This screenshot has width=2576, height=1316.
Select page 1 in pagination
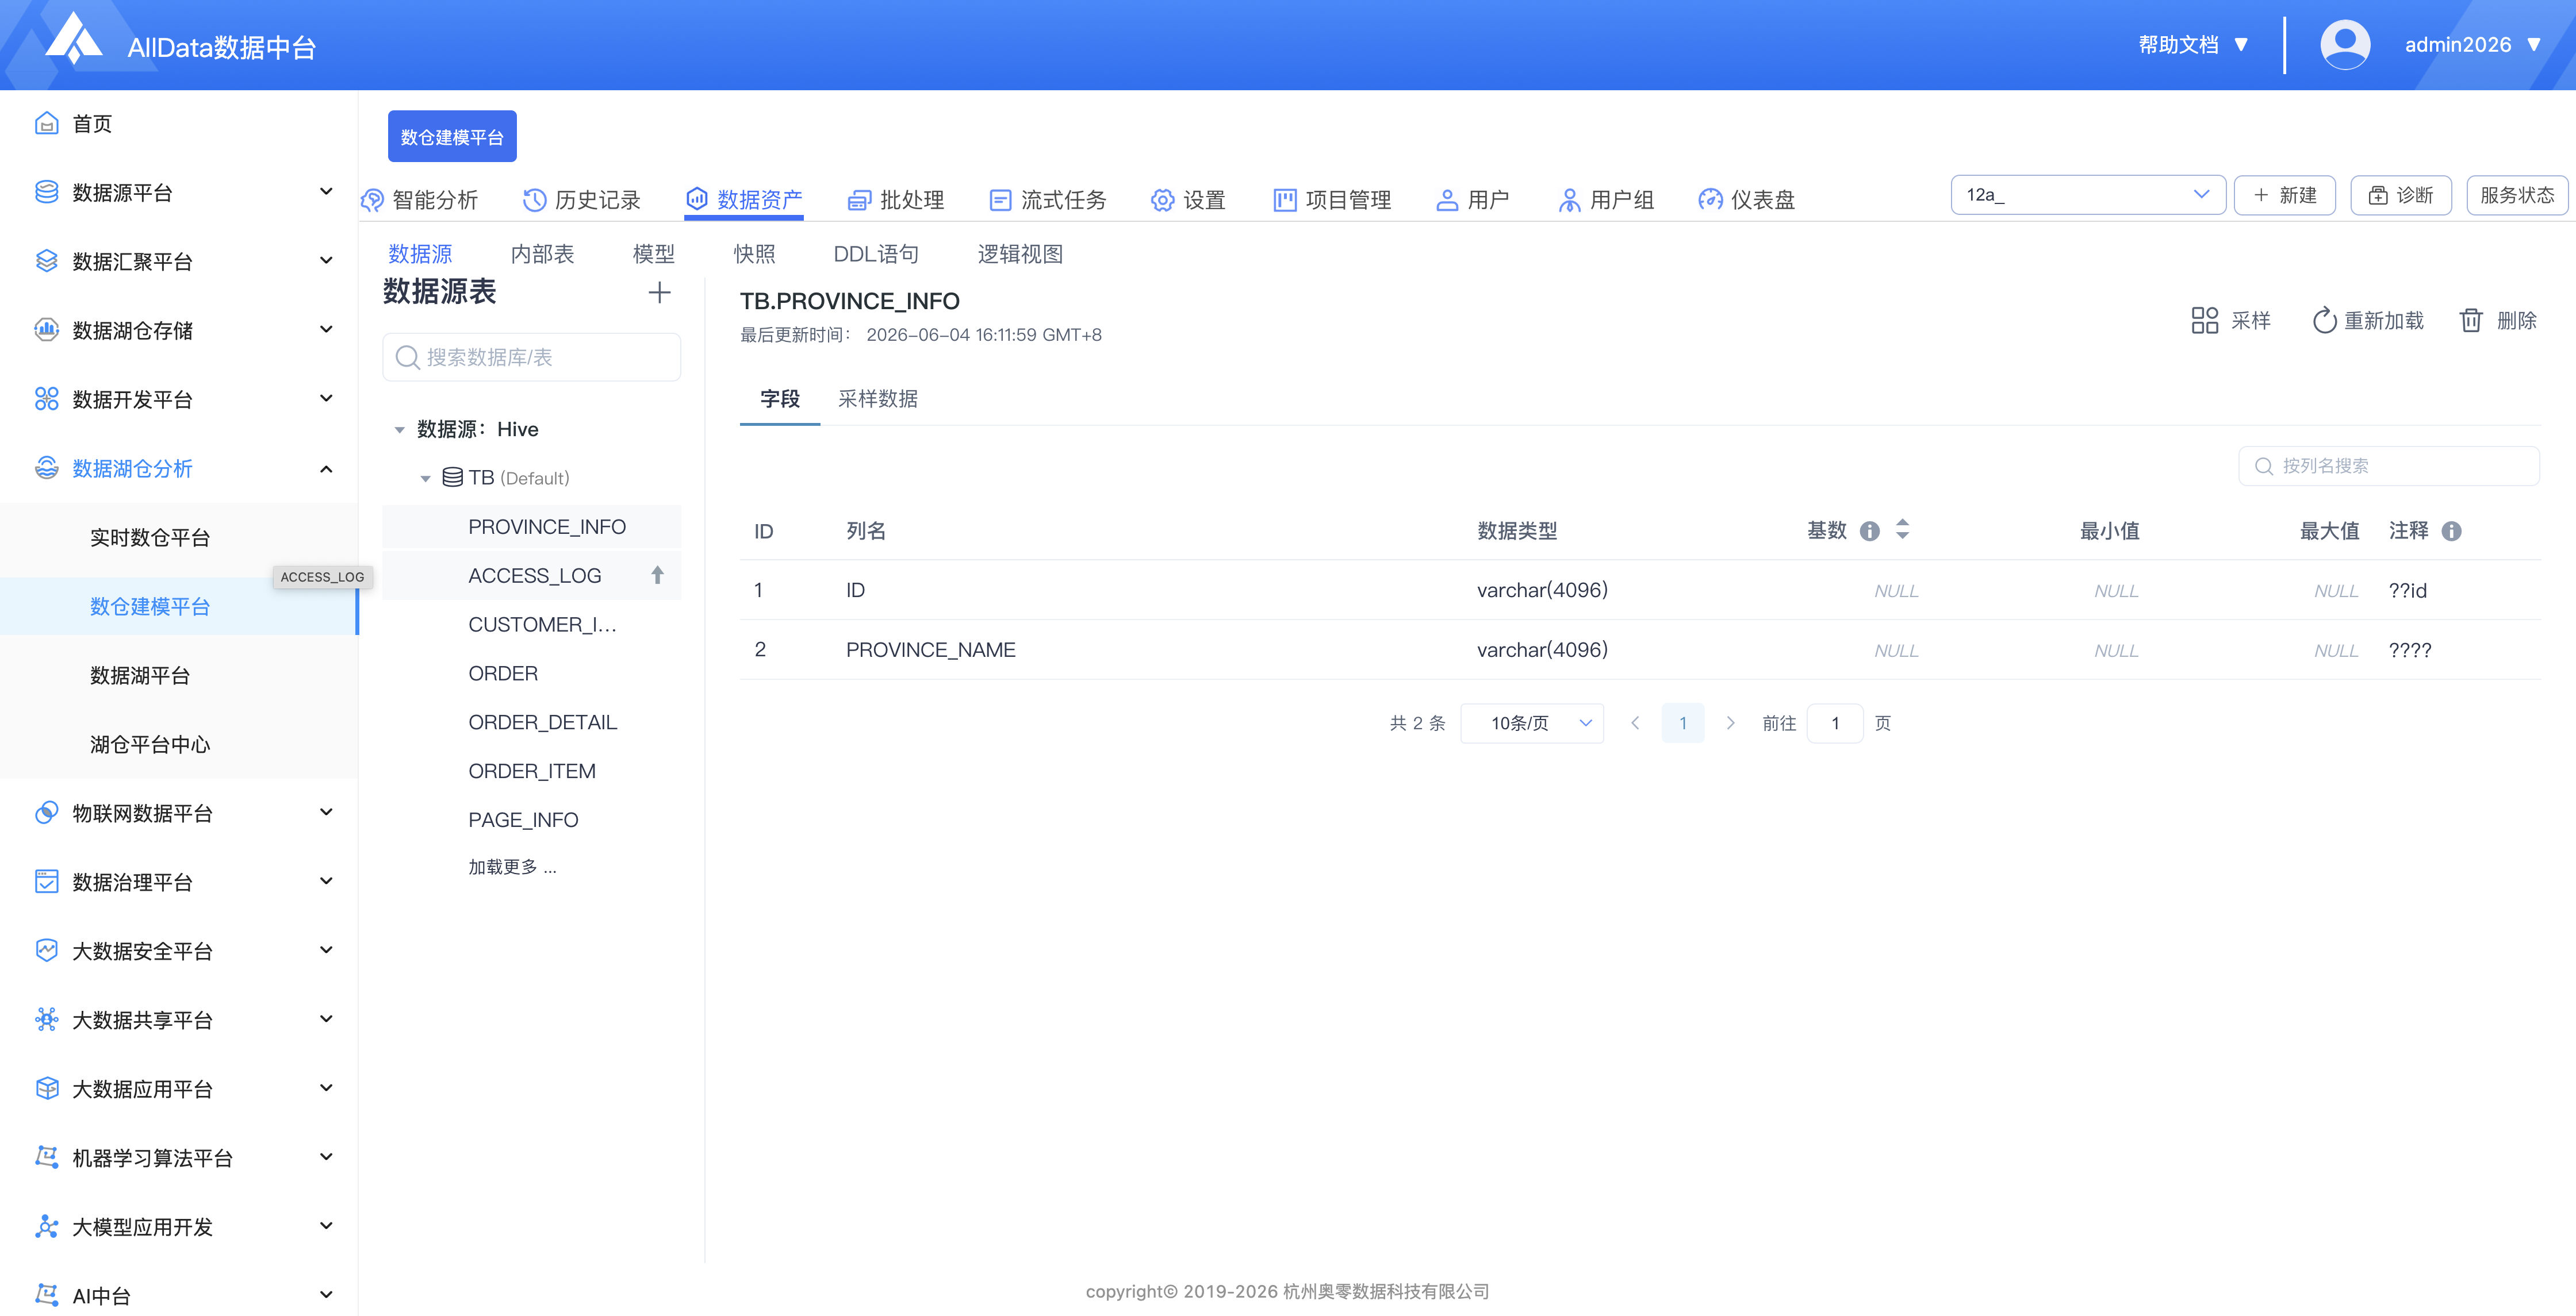click(1683, 722)
